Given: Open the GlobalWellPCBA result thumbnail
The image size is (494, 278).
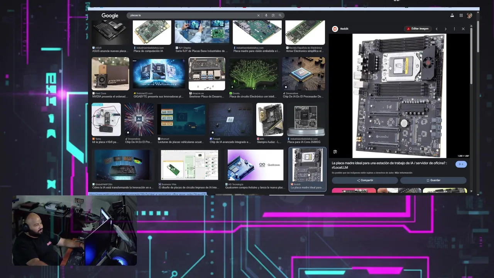Looking at the screenshot, I should click(122, 165).
